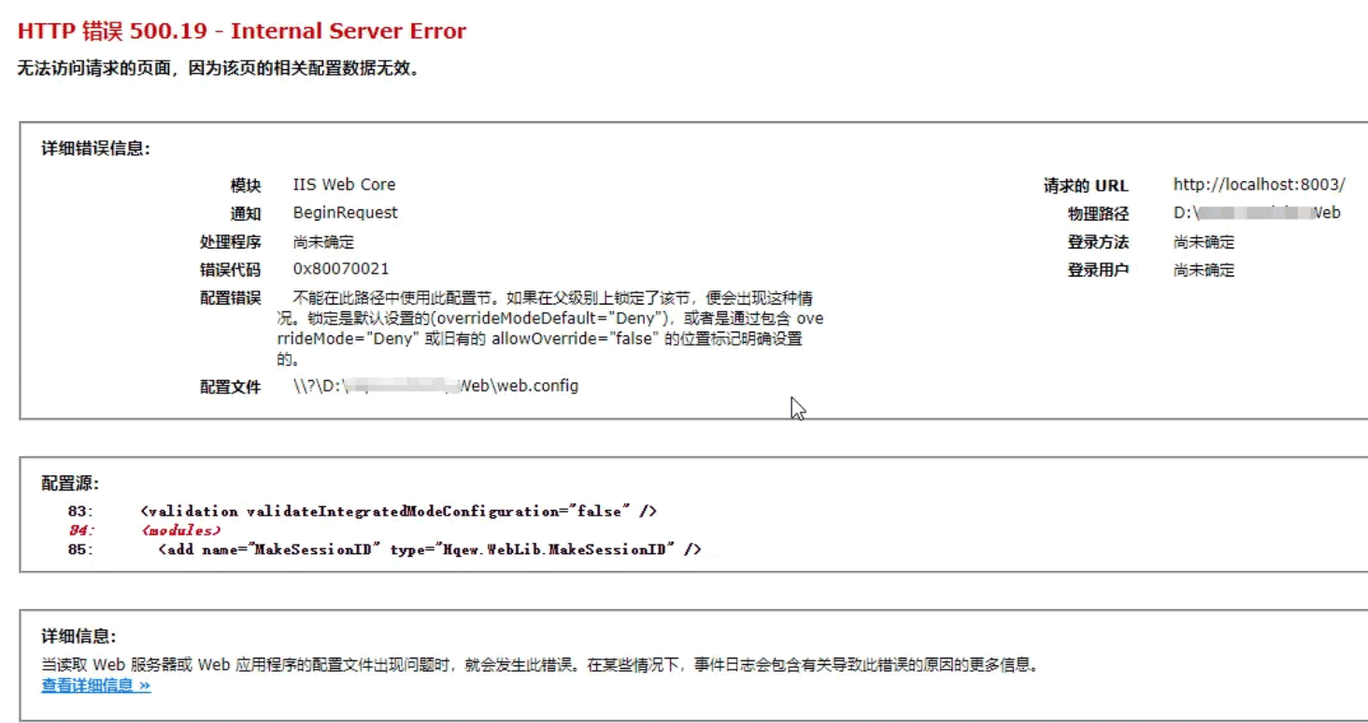Click the sentence starting 当读取 Web 服务器

click(x=540, y=665)
